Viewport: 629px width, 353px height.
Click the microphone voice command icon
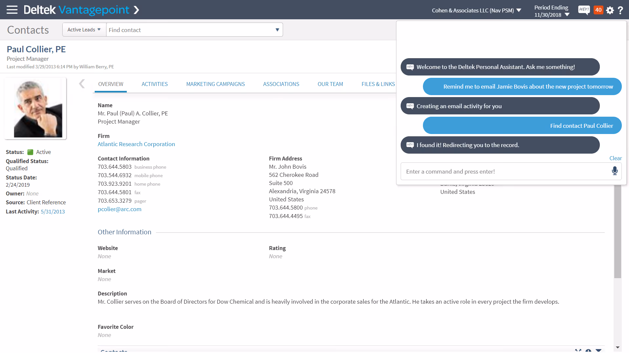coord(615,171)
